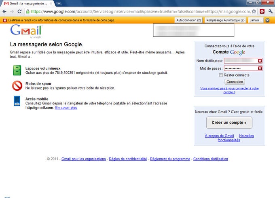275x198 pixels.
Task: Bookmark this page with the star icon
Action: [x=254, y=12]
